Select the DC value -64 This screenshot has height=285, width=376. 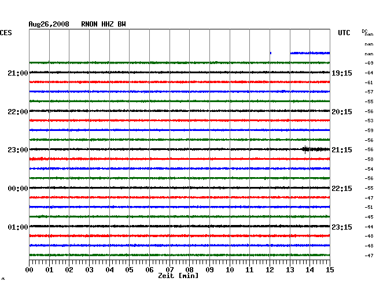(x=369, y=73)
